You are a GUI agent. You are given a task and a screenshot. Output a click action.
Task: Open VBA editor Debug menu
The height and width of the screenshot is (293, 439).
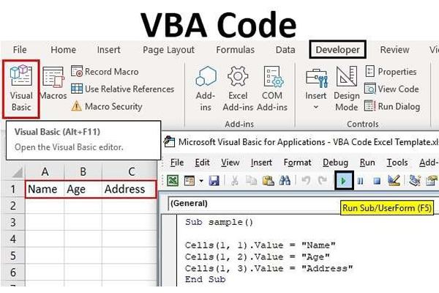335,163
